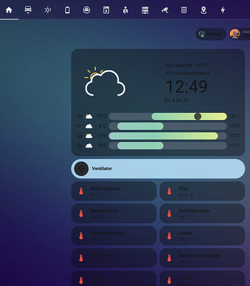Open the brightness alert tab icon
Screen dimensions: 250x286
pyautogui.click(x=48, y=10)
